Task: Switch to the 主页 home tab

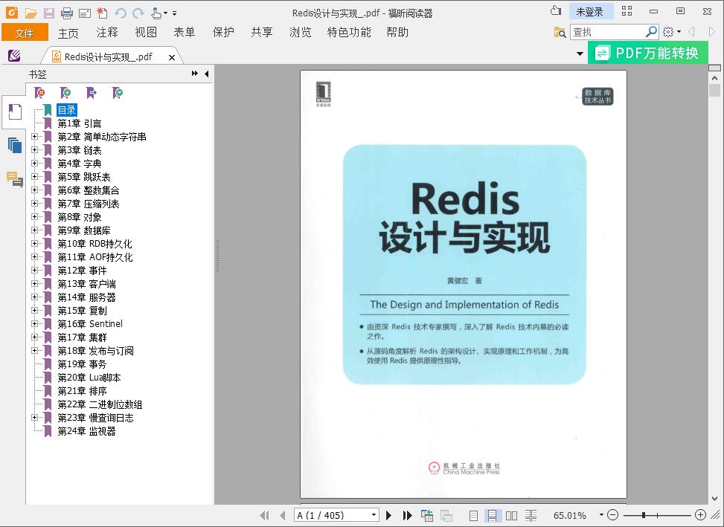Action: (68, 33)
